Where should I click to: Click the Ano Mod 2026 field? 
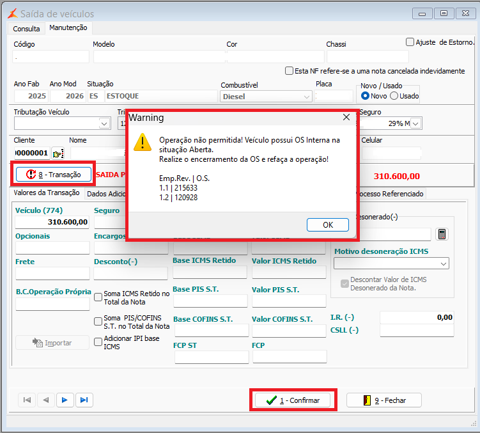click(67, 96)
